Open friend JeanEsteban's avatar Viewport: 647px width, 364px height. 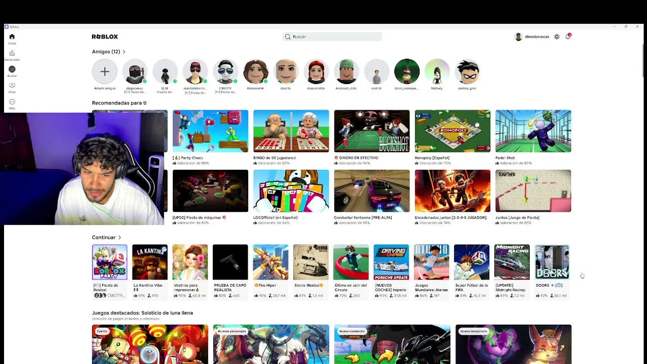click(x=195, y=72)
